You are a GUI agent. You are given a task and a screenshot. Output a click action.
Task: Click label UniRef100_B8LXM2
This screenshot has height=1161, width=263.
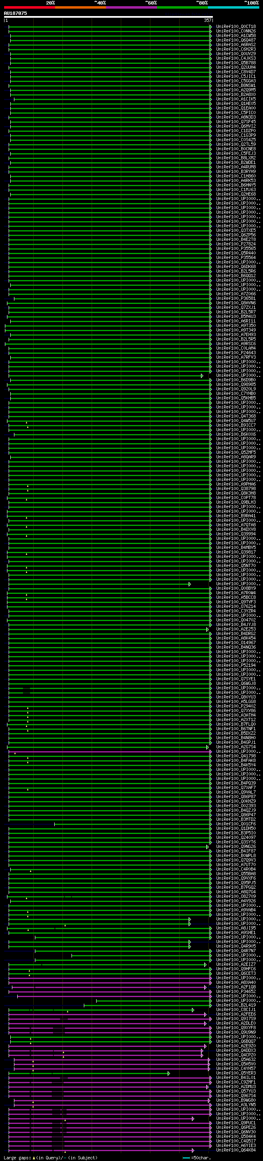[236, 158]
